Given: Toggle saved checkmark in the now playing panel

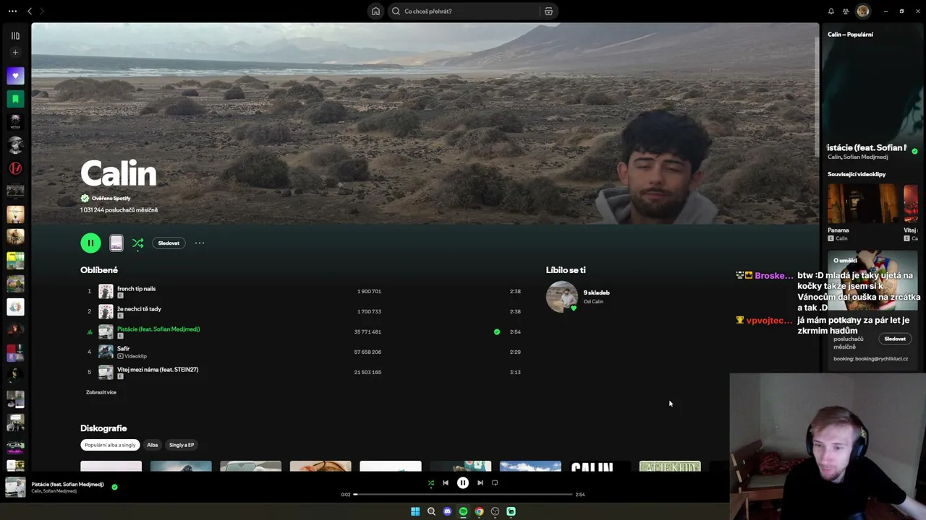Looking at the screenshot, I should pyautogui.click(x=914, y=152).
